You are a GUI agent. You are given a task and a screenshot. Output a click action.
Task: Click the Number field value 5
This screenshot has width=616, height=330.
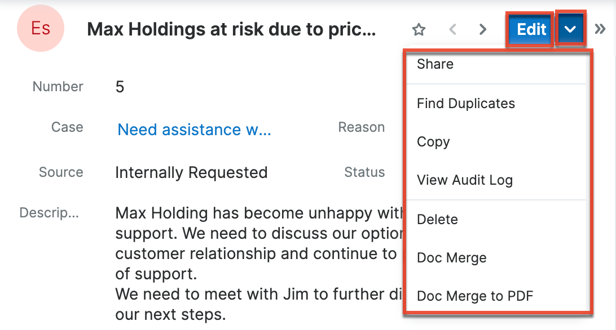120,87
